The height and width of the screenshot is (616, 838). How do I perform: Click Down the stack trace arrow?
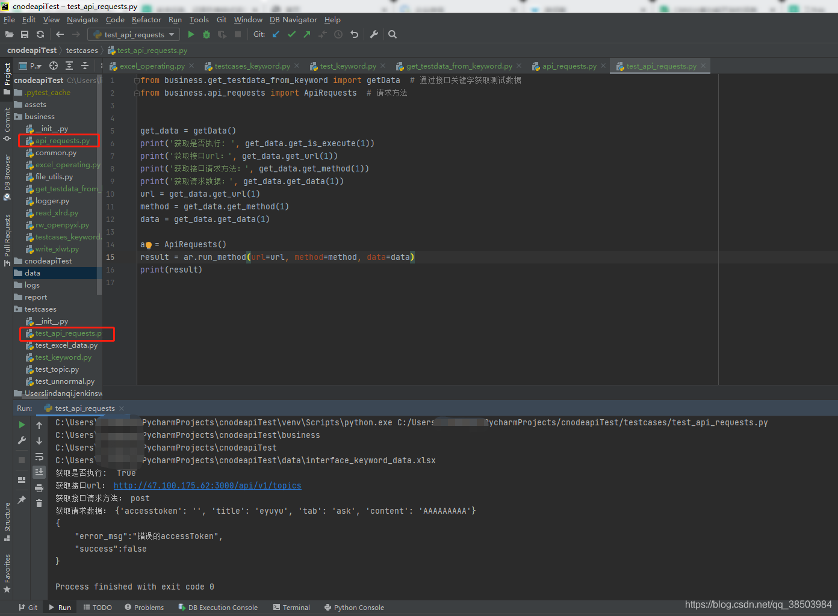(x=39, y=440)
